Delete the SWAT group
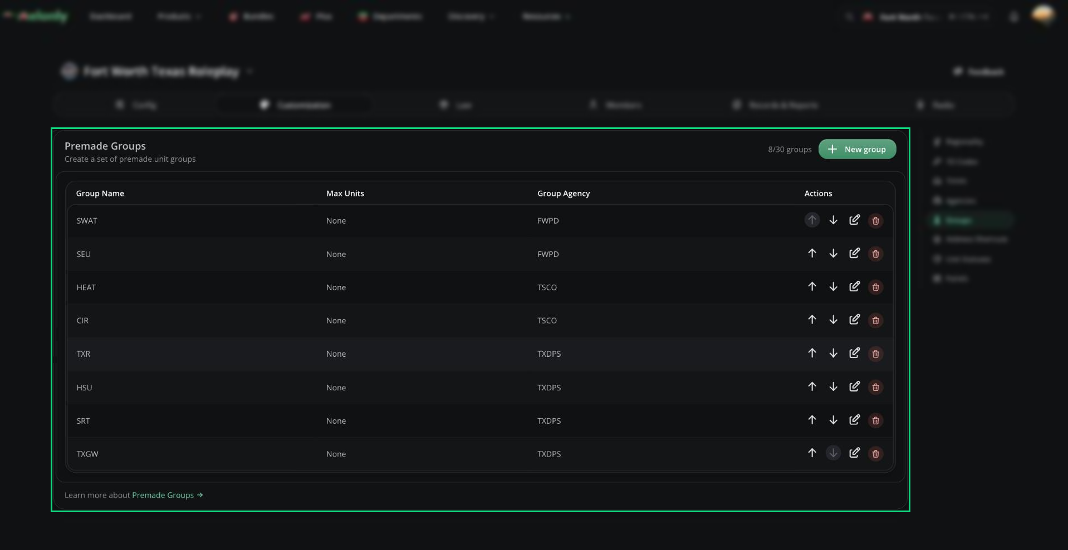 875,221
